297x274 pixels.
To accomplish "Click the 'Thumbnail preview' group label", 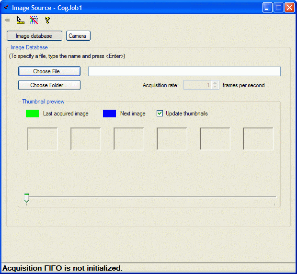I will point(43,102).
